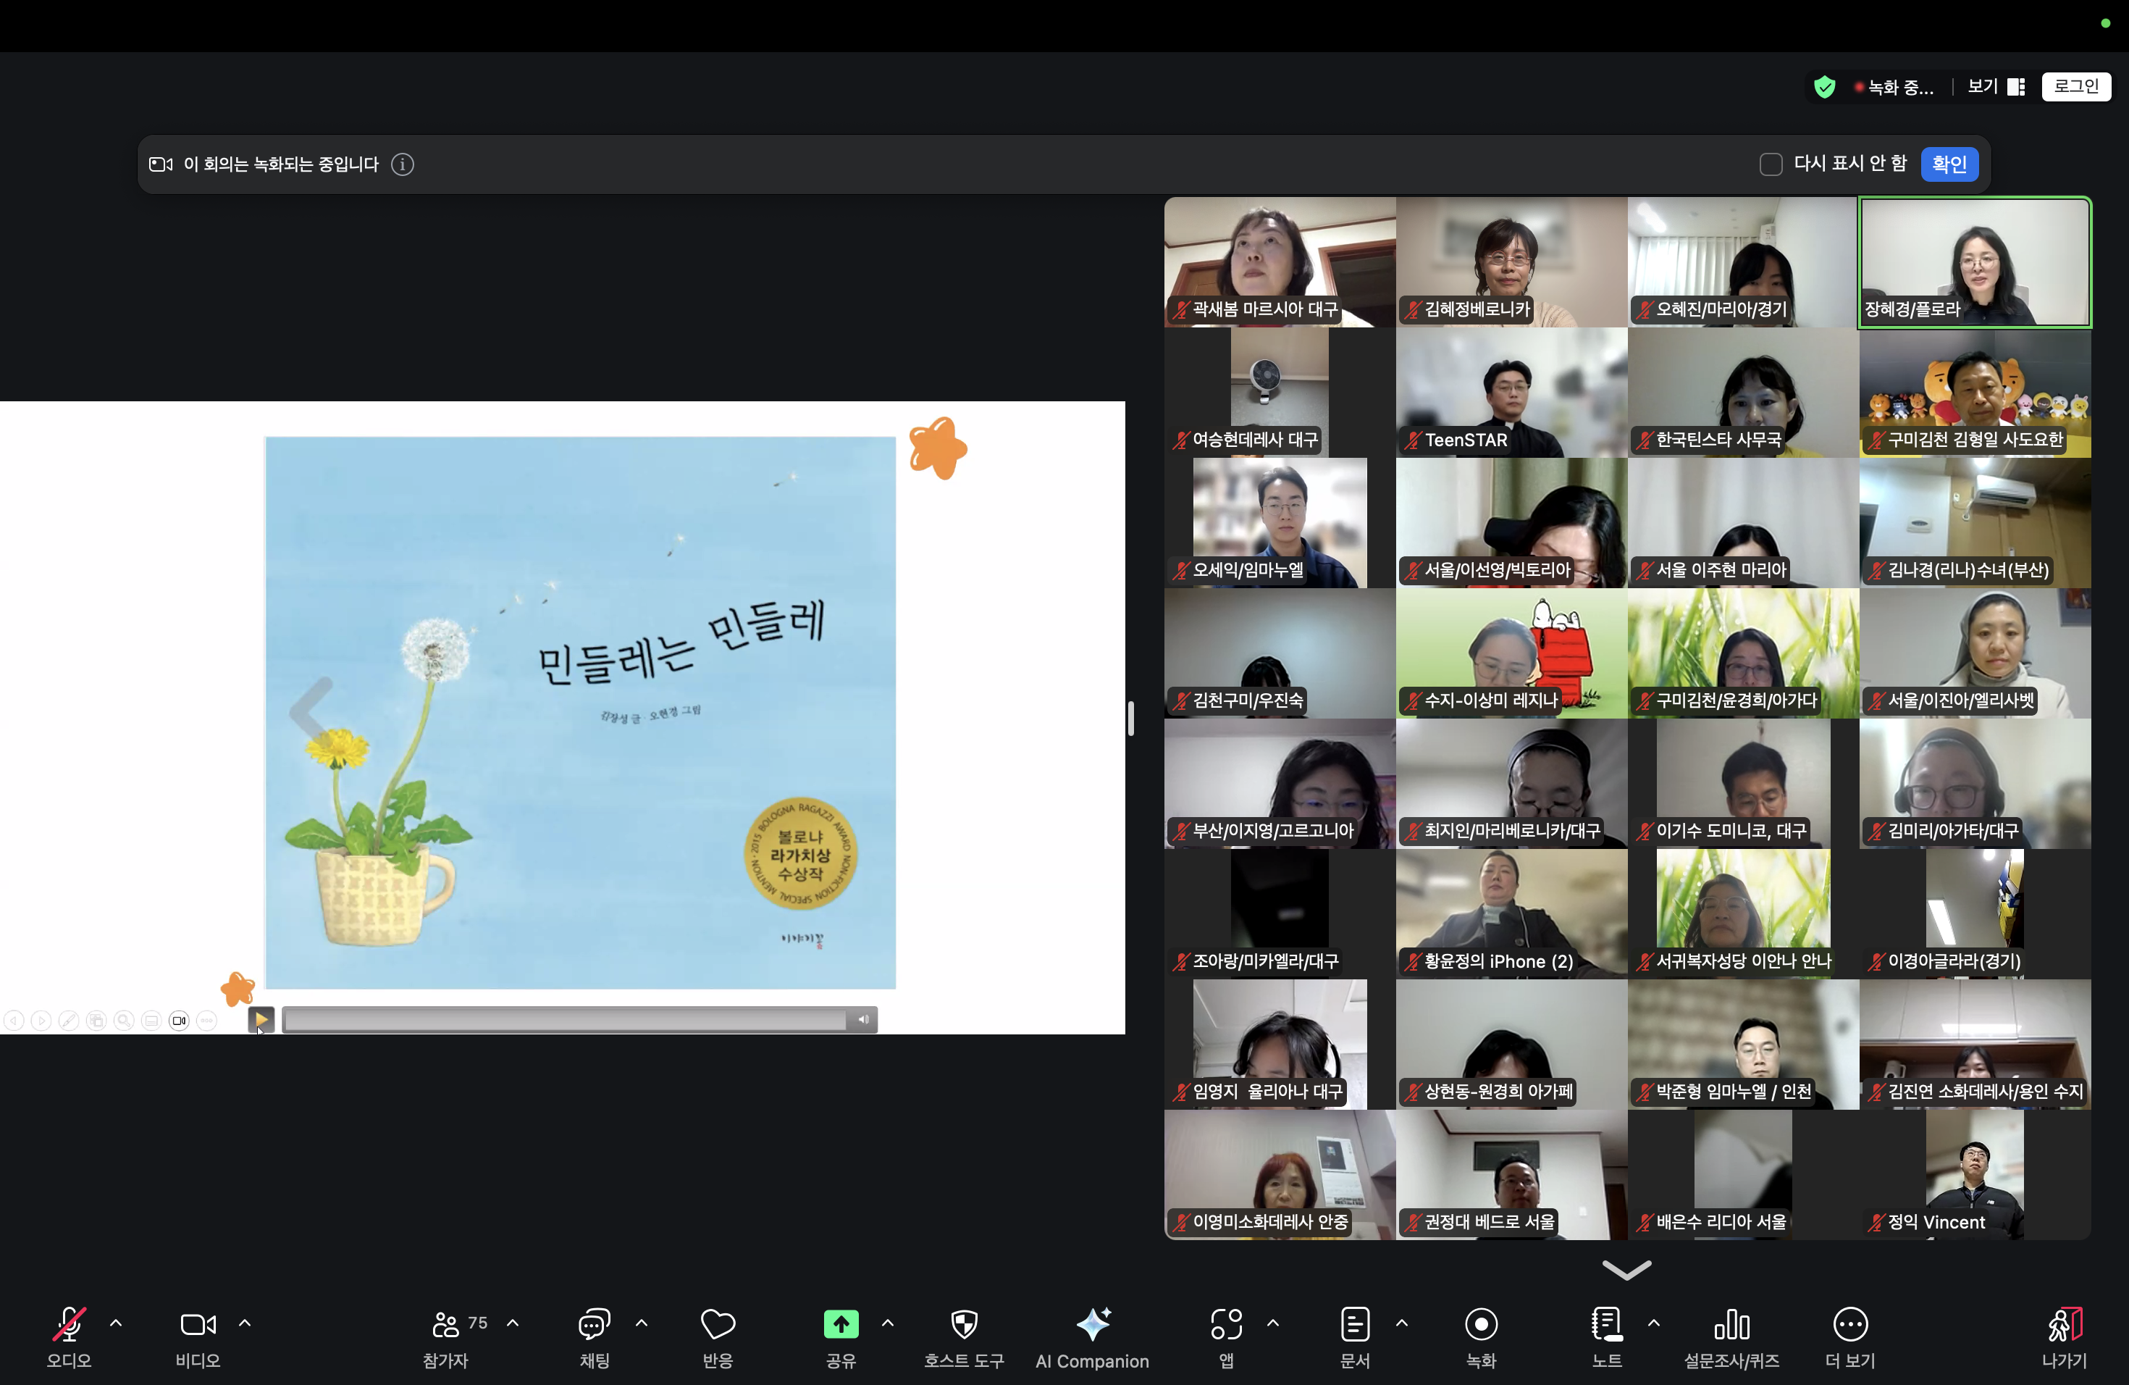Viewport: 2129px width, 1385px height.
Task: Click the info icon in the recording banner
Action: pos(403,164)
